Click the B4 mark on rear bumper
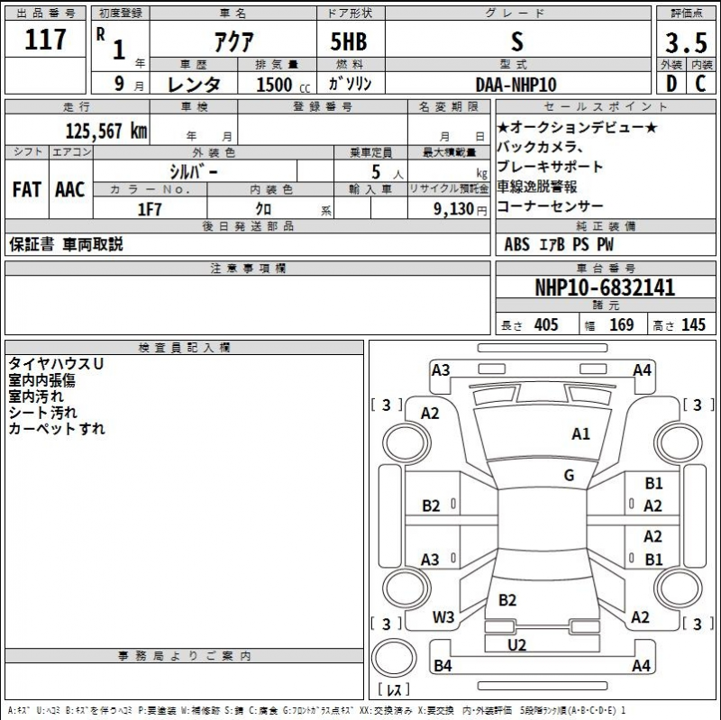 [x=443, y=665]
